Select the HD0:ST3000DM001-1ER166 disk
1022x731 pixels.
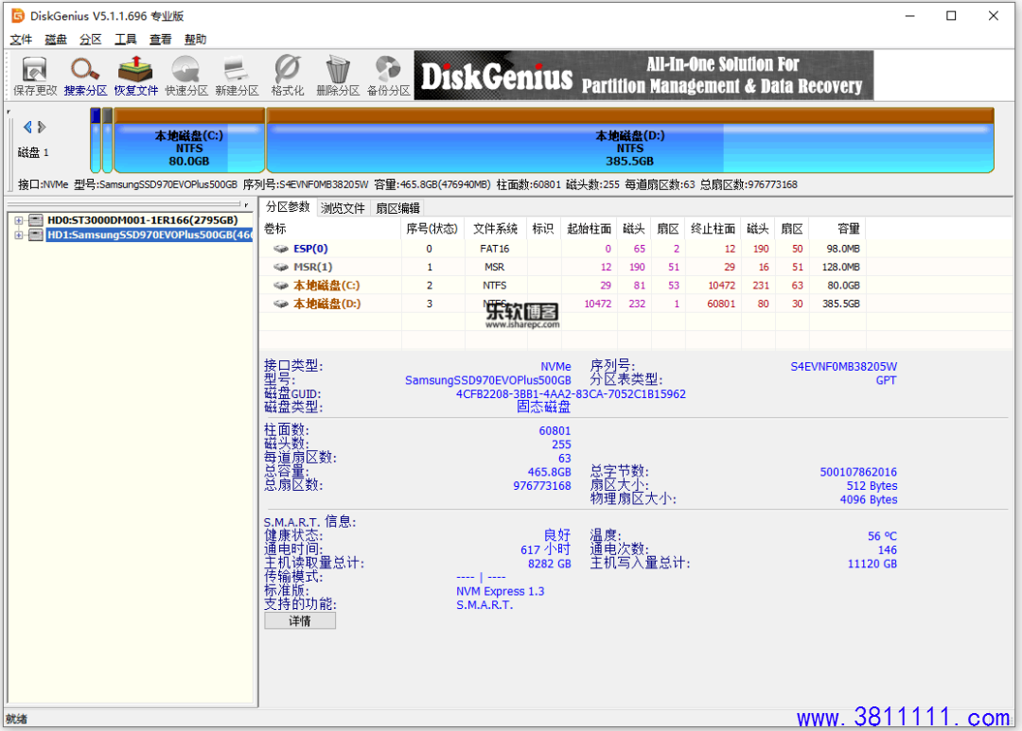pyautogui.click(x=143, y=220)
